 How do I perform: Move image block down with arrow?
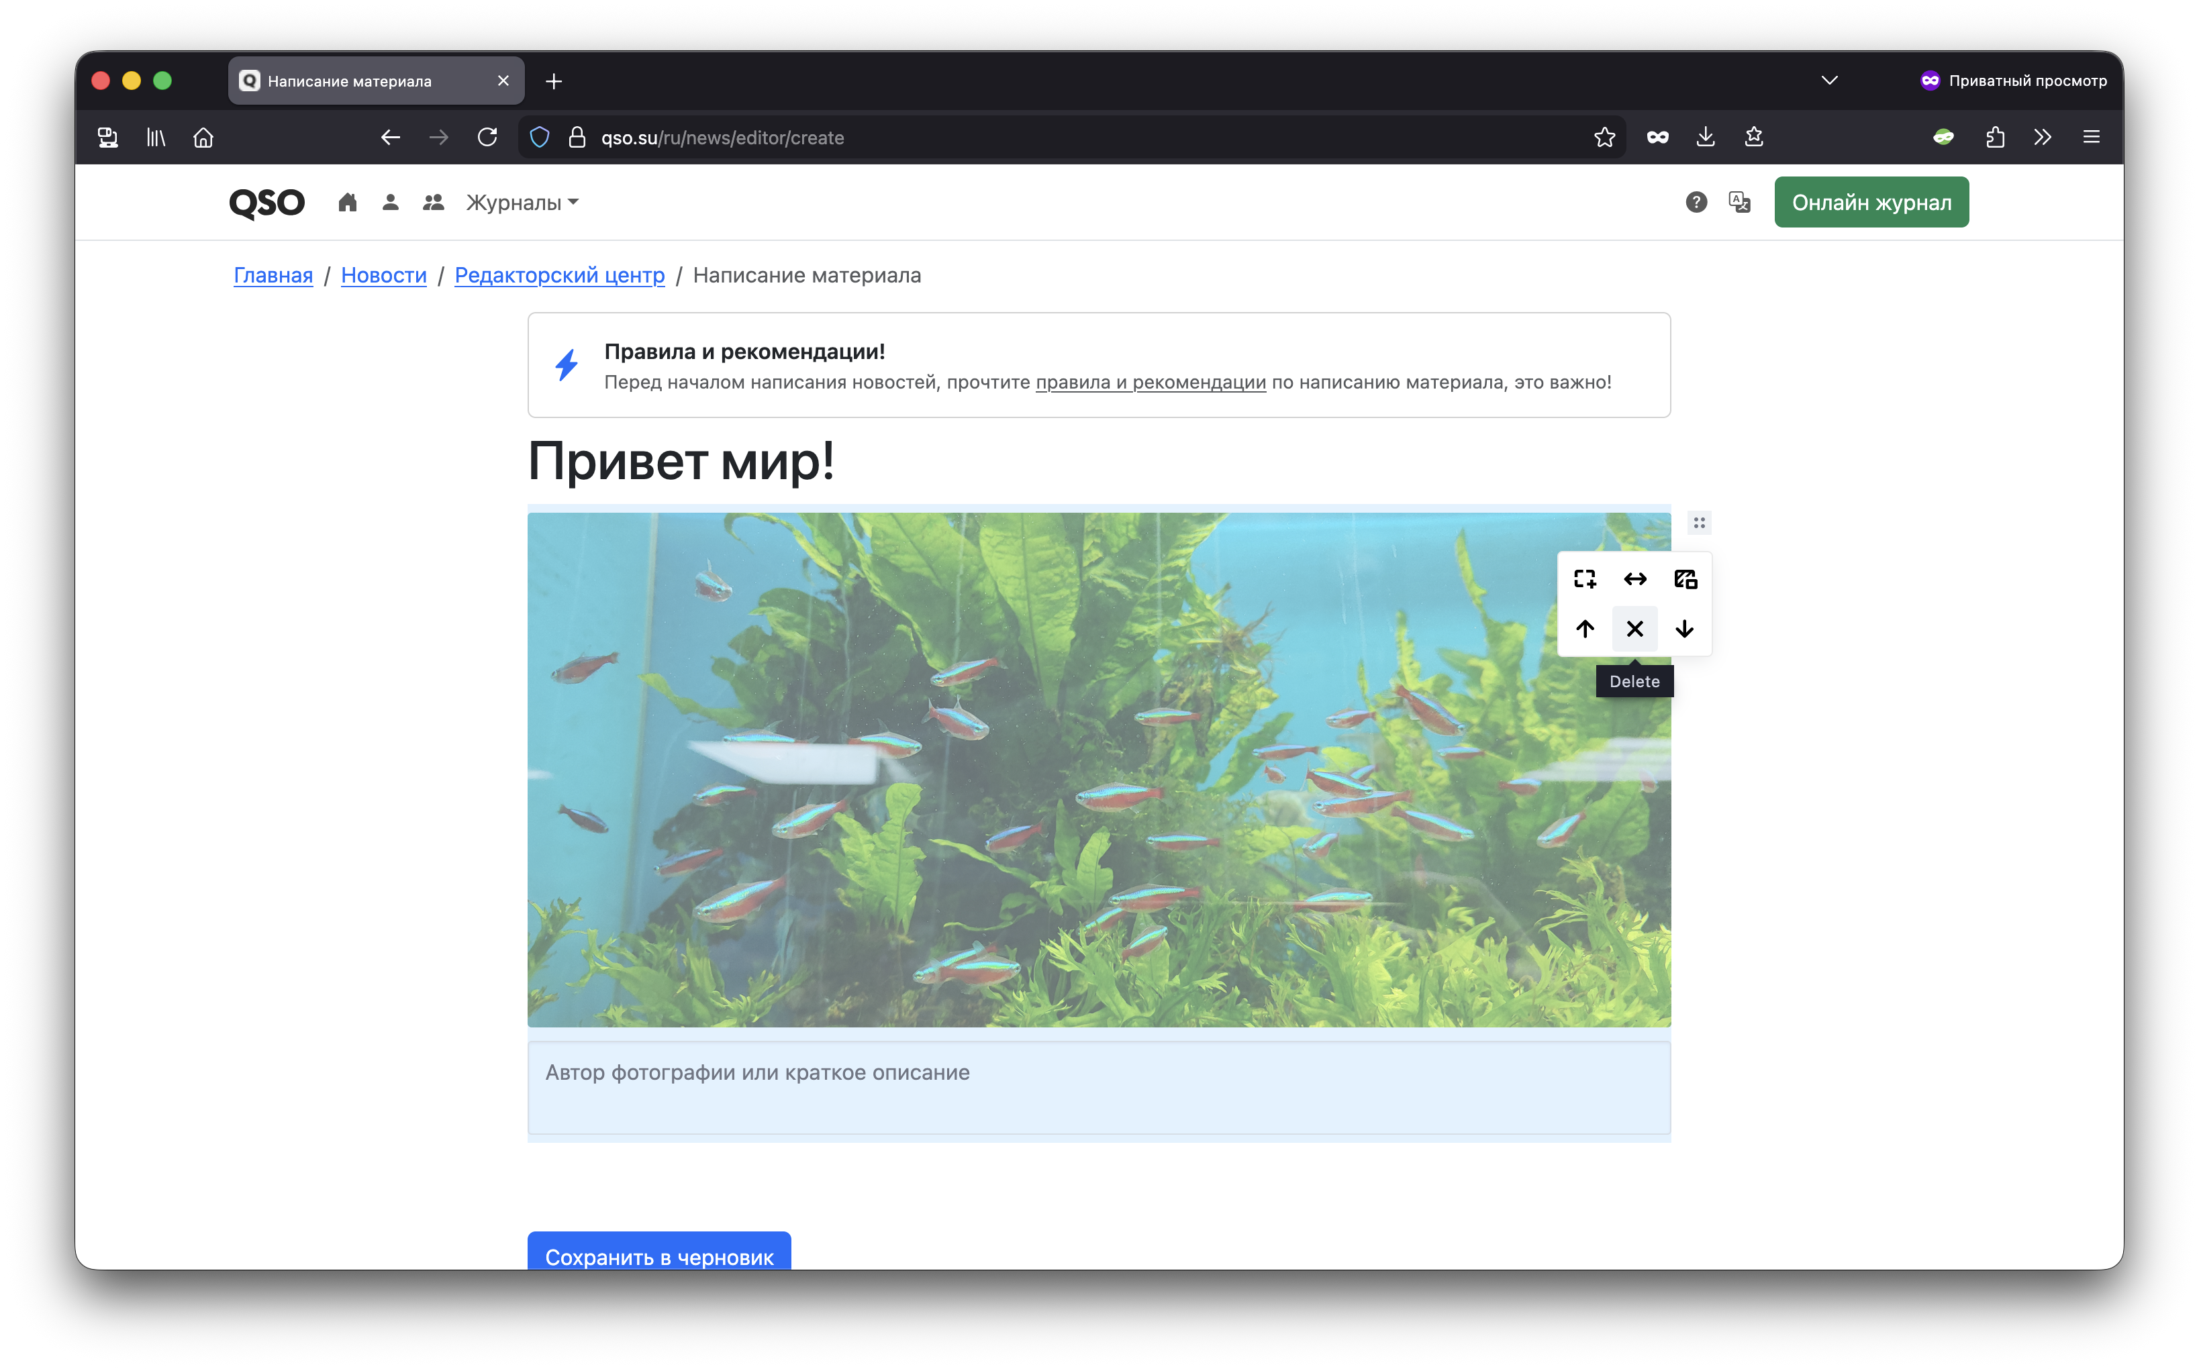(x=1683, y=628)
